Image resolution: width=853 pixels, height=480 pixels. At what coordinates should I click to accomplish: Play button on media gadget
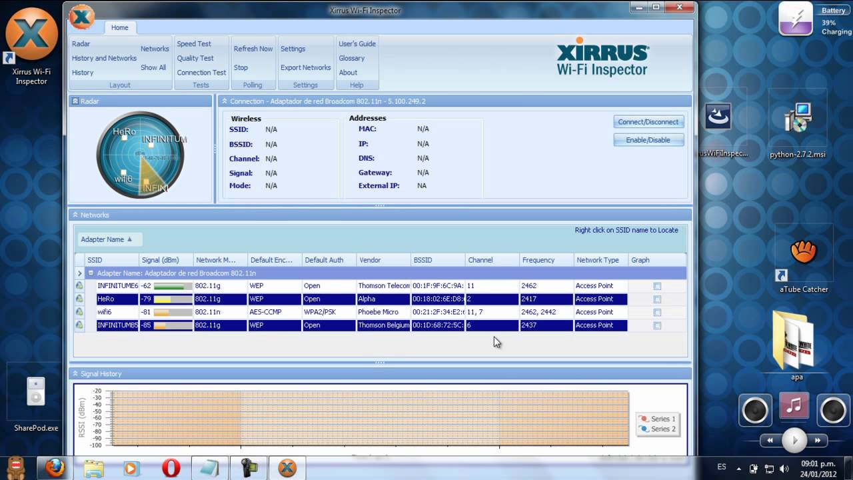pyautogui.click(x=794, y=440)
